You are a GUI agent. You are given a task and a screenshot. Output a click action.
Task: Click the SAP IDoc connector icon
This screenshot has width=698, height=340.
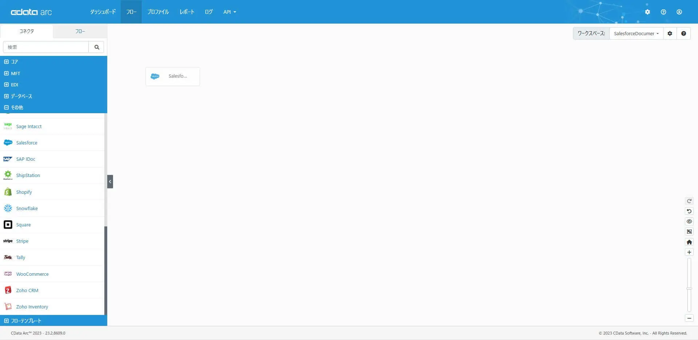click(8, 159)
